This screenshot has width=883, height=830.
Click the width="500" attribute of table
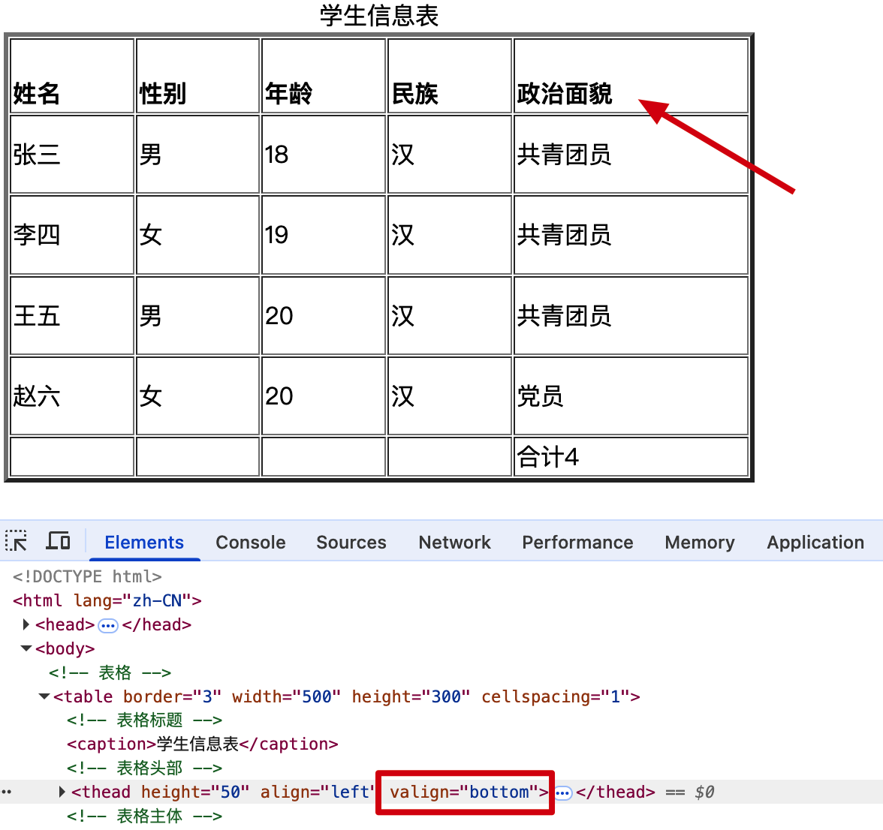coord(286,696)
